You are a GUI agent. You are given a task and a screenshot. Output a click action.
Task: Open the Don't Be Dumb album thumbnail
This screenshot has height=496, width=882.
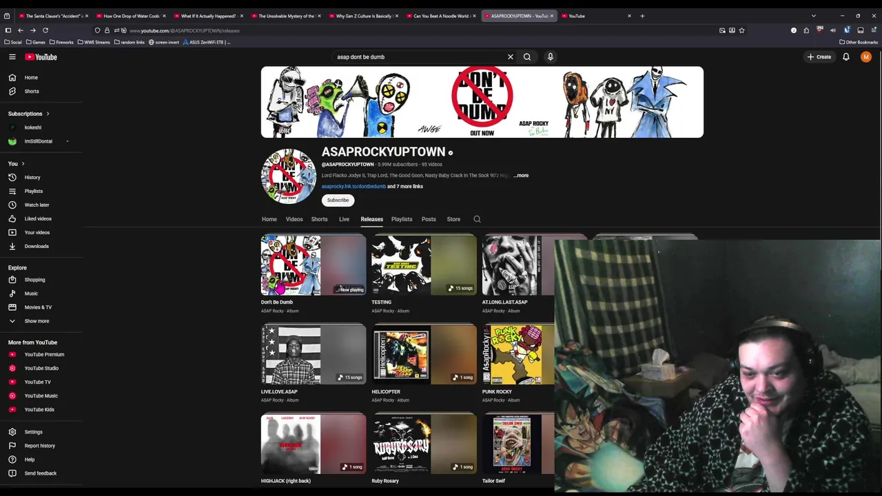coord(314,265)
